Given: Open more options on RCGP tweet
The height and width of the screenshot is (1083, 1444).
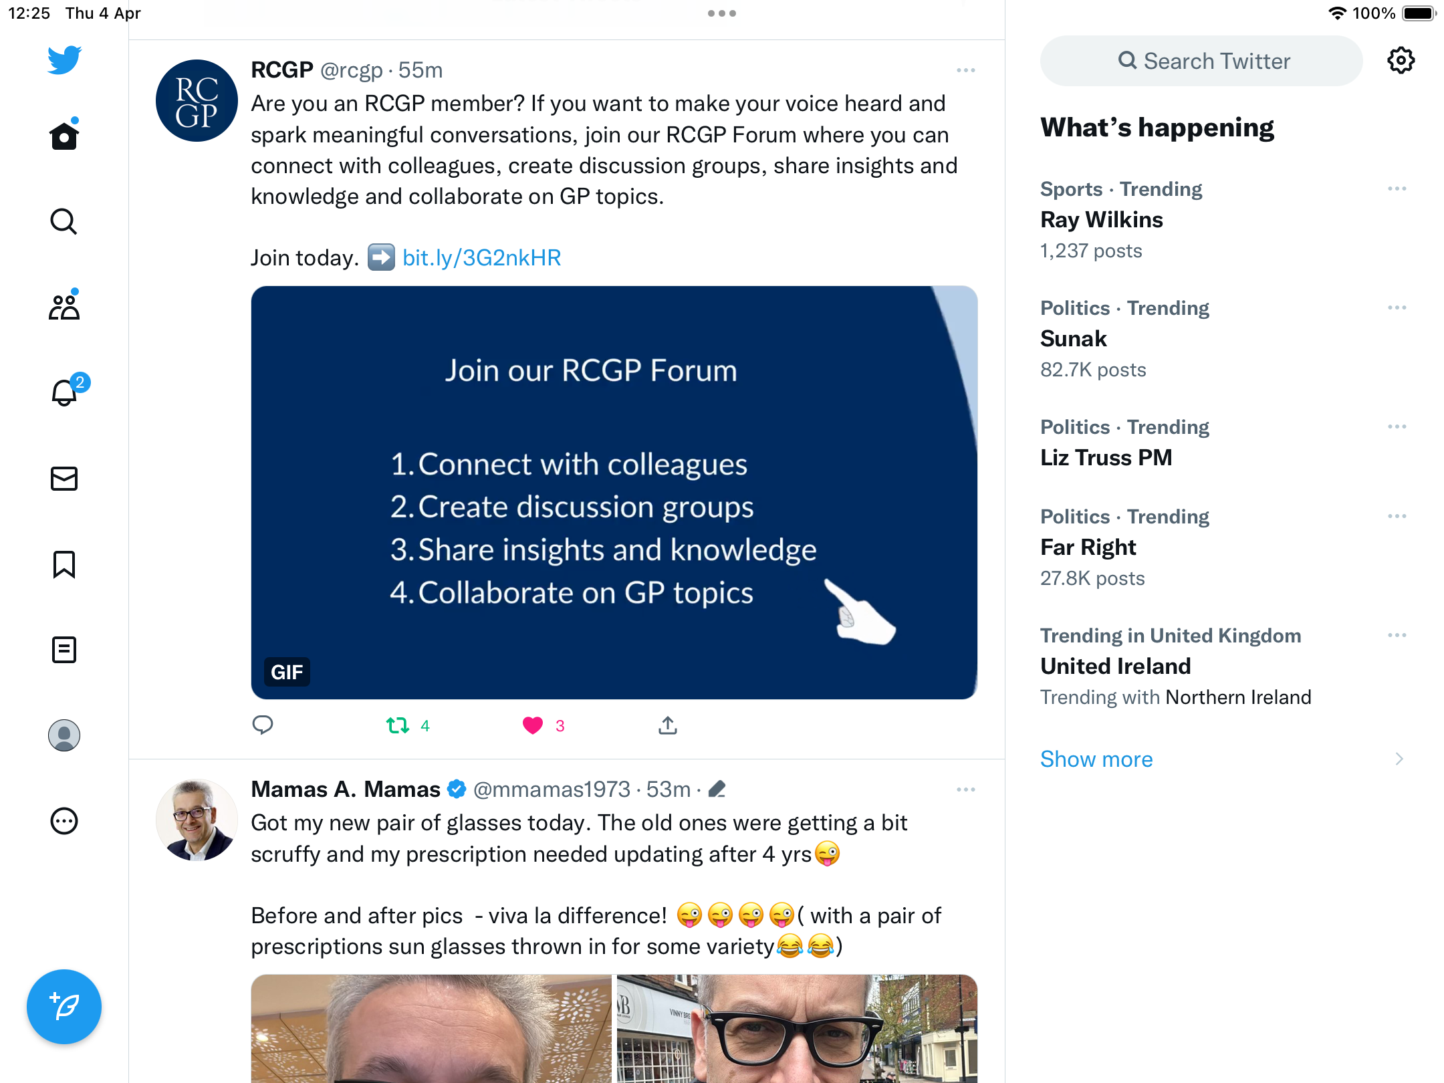Looking at the screenshot, I should [966, 70].
